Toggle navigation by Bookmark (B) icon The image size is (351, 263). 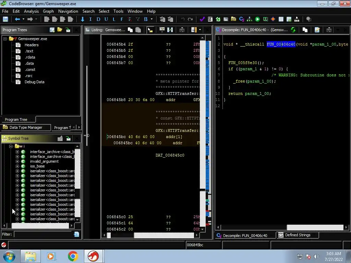click(x=146, y=19)
